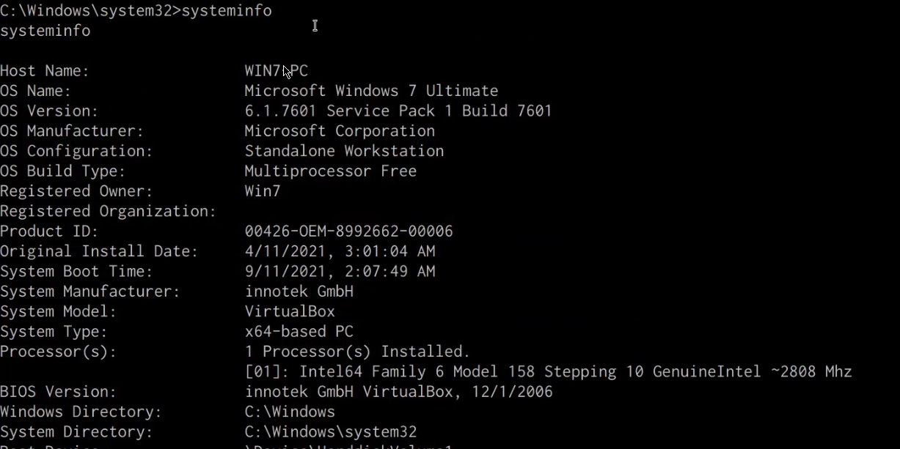Click the Registered Owner value Win7

click(262, 191)
